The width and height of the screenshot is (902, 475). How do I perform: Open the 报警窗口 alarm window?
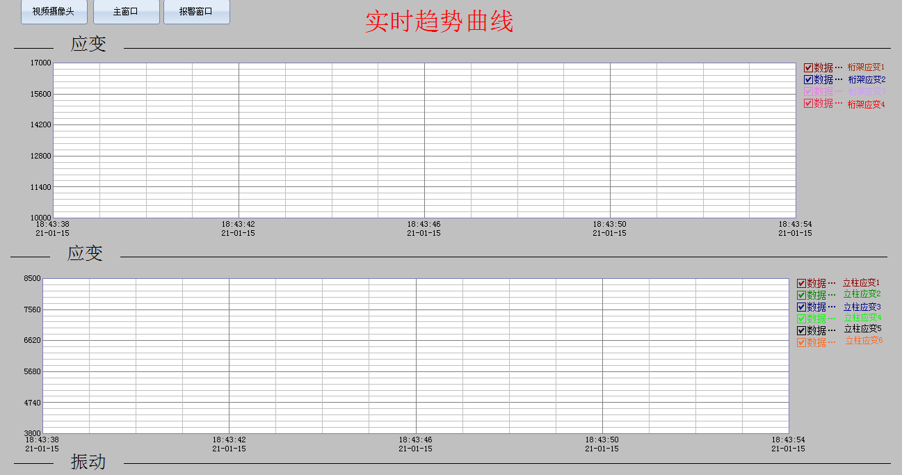pos(196,12)
